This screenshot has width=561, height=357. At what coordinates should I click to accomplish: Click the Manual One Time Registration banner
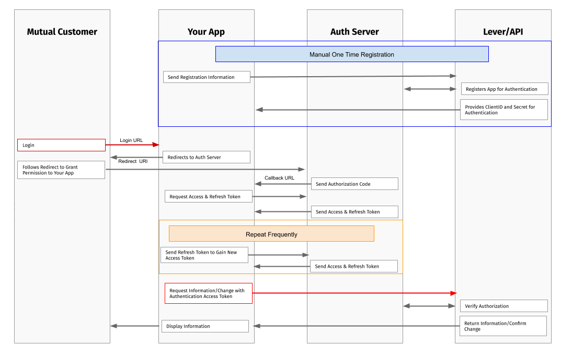(x=351, y=54)
